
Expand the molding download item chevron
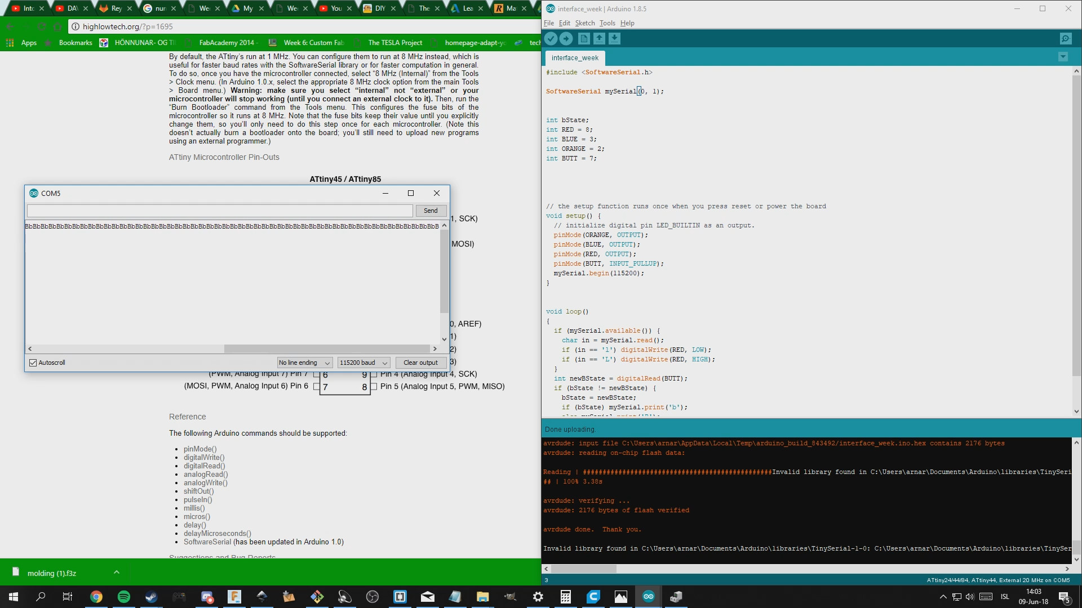point(117,573)
